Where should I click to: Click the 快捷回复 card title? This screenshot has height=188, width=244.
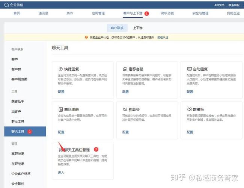tap(72, 69)
